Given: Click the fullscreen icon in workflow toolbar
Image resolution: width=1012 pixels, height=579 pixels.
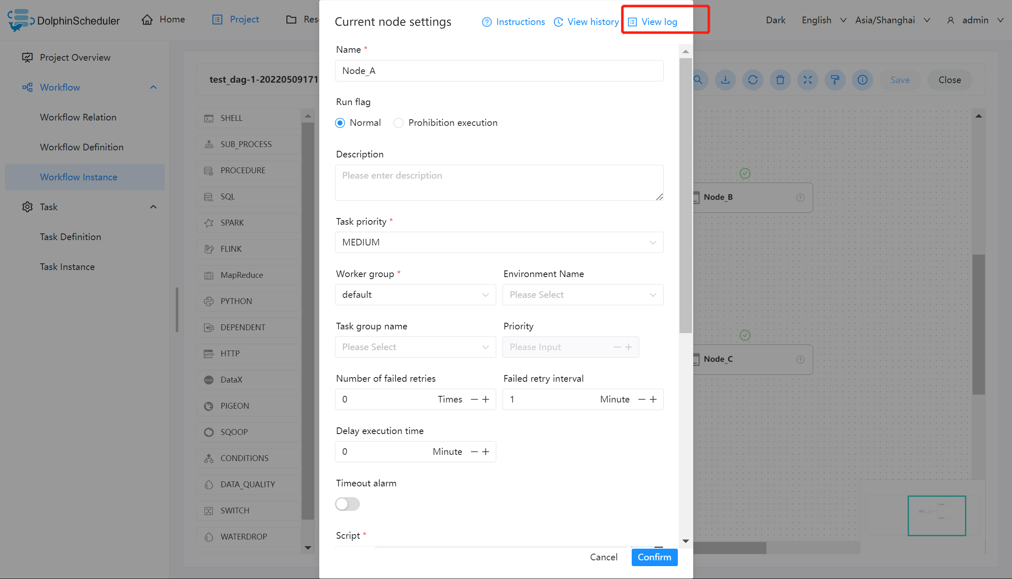Looking at the screenshot, I should point(808,80).
